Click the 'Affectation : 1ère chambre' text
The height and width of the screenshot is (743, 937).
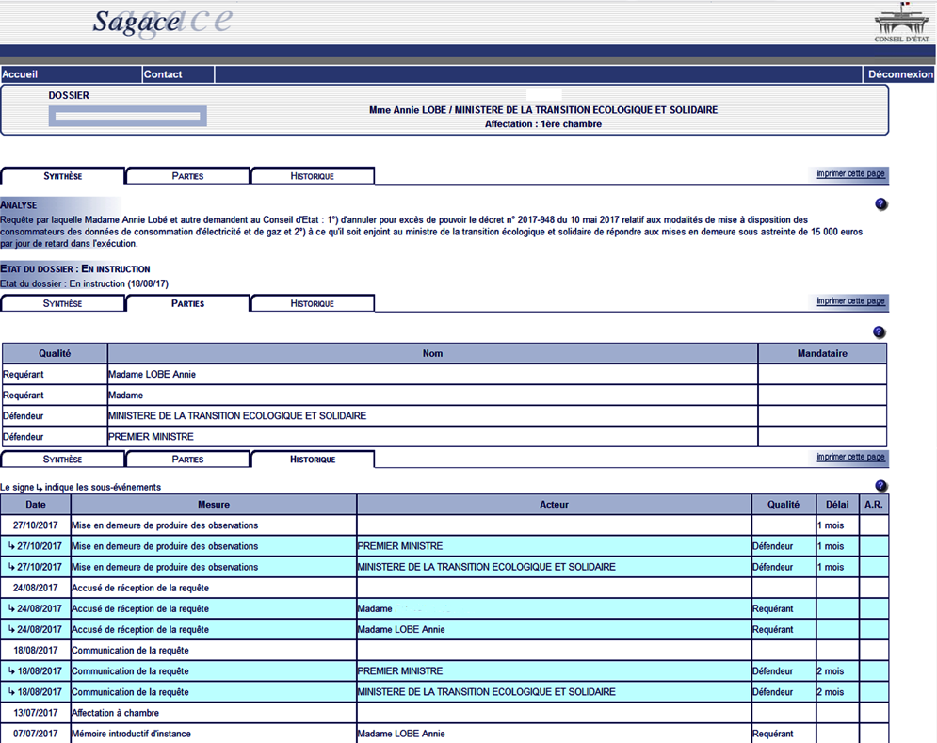(543, 124)
